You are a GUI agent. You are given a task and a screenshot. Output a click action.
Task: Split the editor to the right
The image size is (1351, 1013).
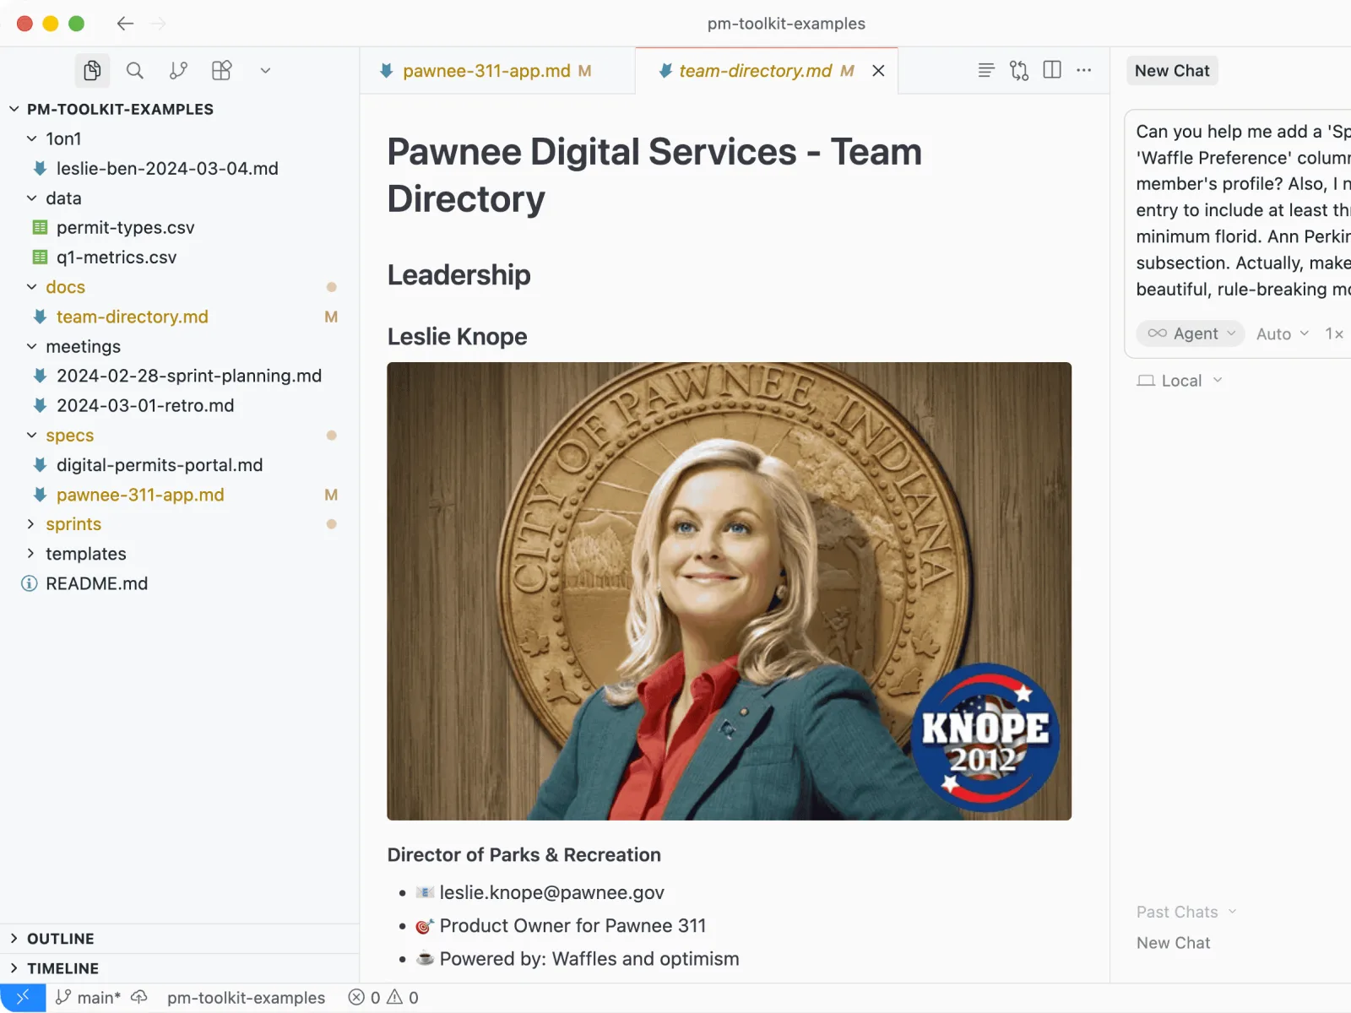coord(1052,70)
